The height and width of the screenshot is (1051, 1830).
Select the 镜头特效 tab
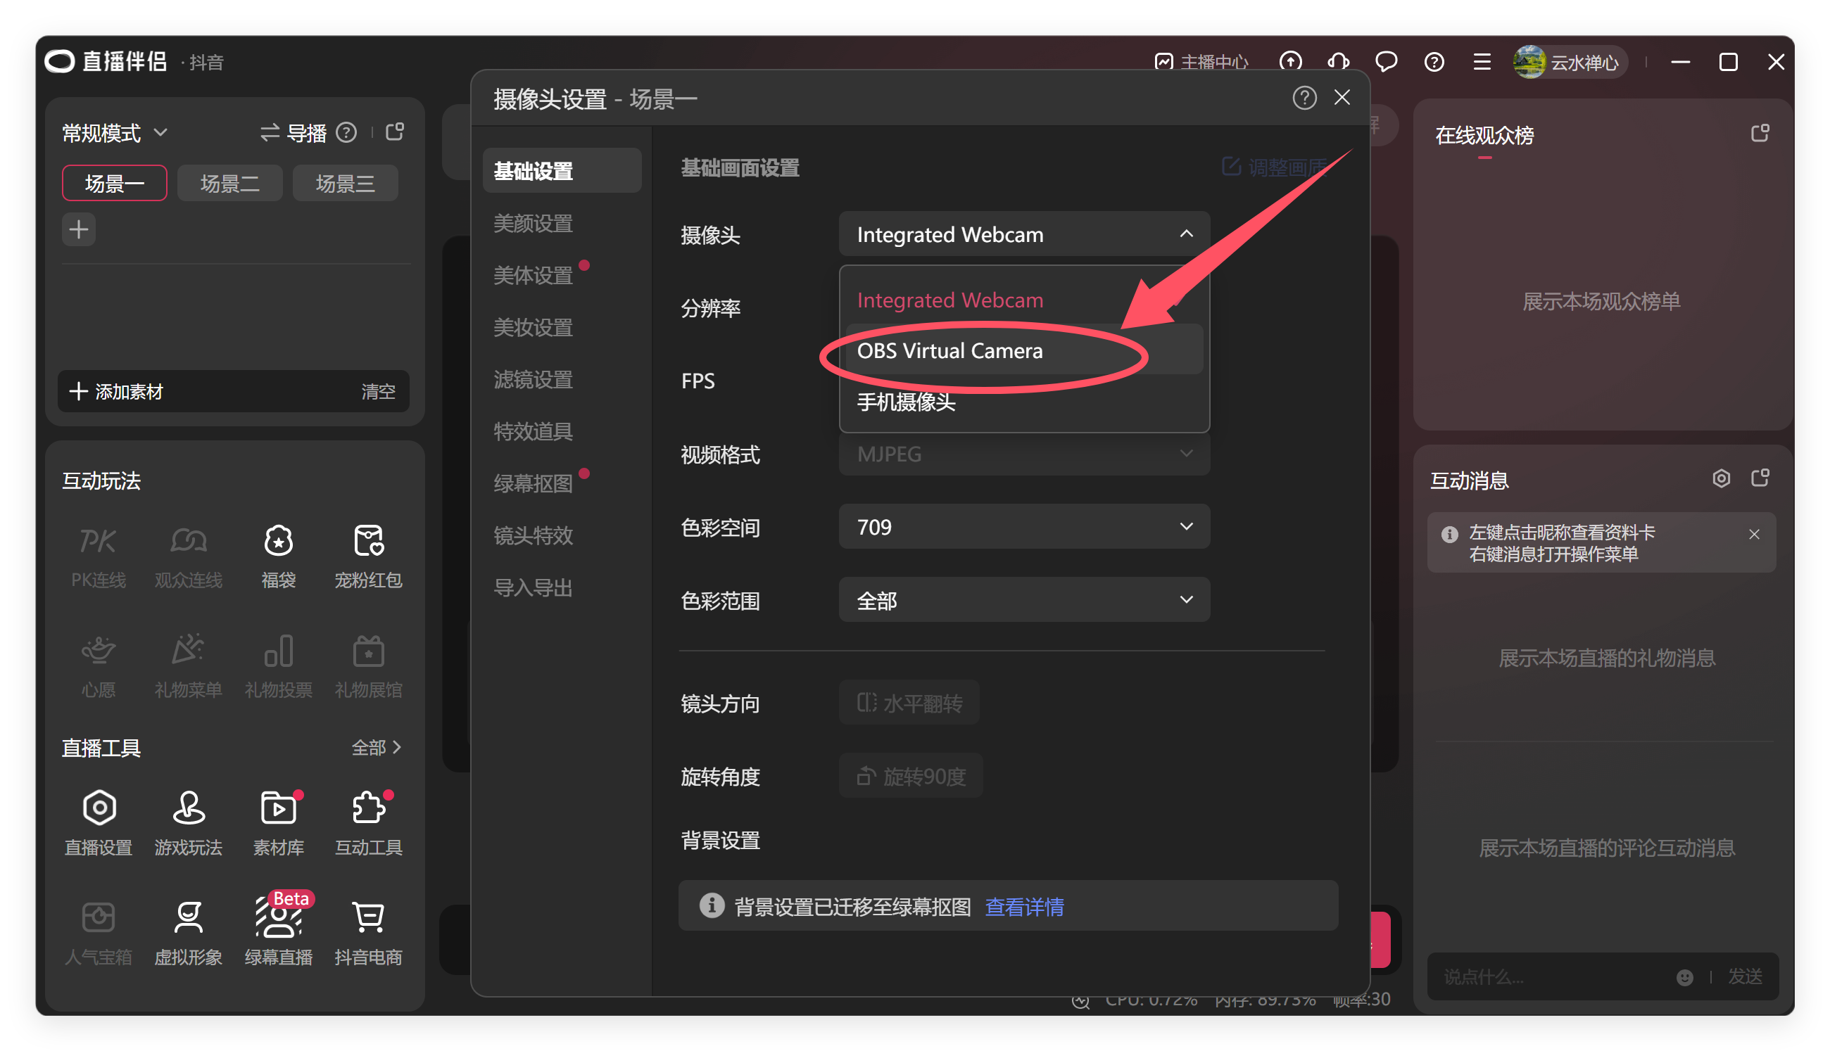coord(533,535)
